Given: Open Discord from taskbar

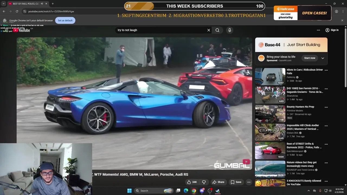Looking at the screenshot, I should (202, 191).
